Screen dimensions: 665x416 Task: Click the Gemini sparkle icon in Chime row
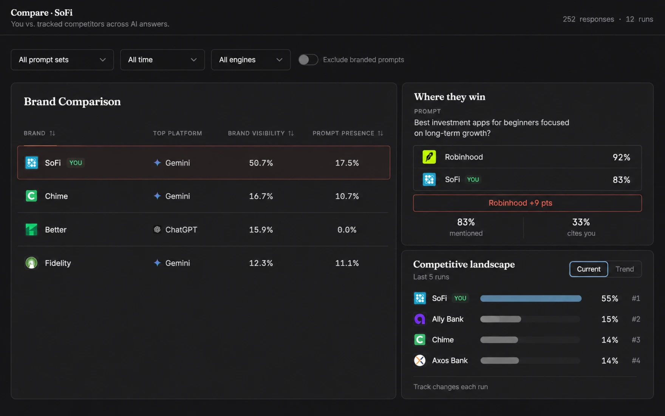157,196
